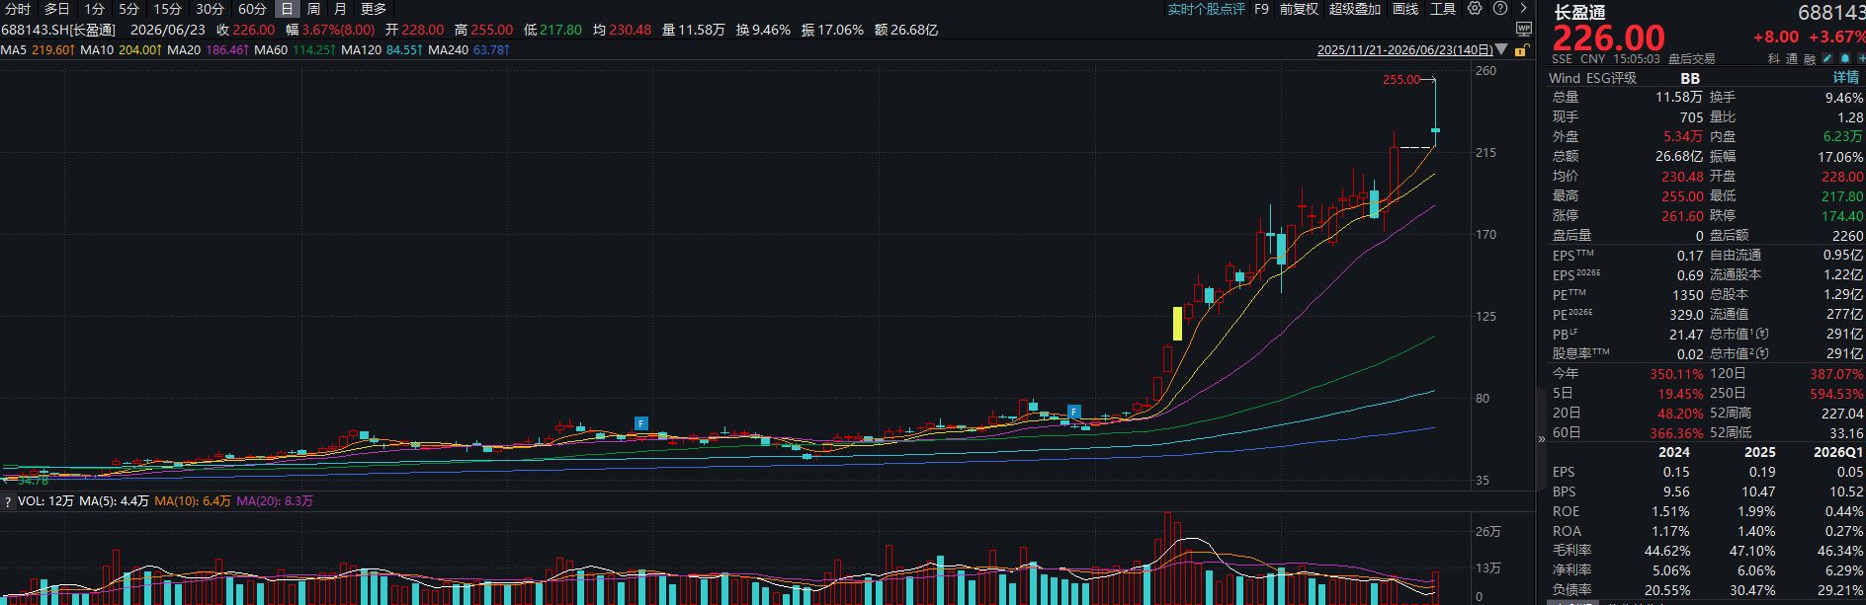
Task: Open the 详情 ESG details link
Action: click(x=1846, y=77)
